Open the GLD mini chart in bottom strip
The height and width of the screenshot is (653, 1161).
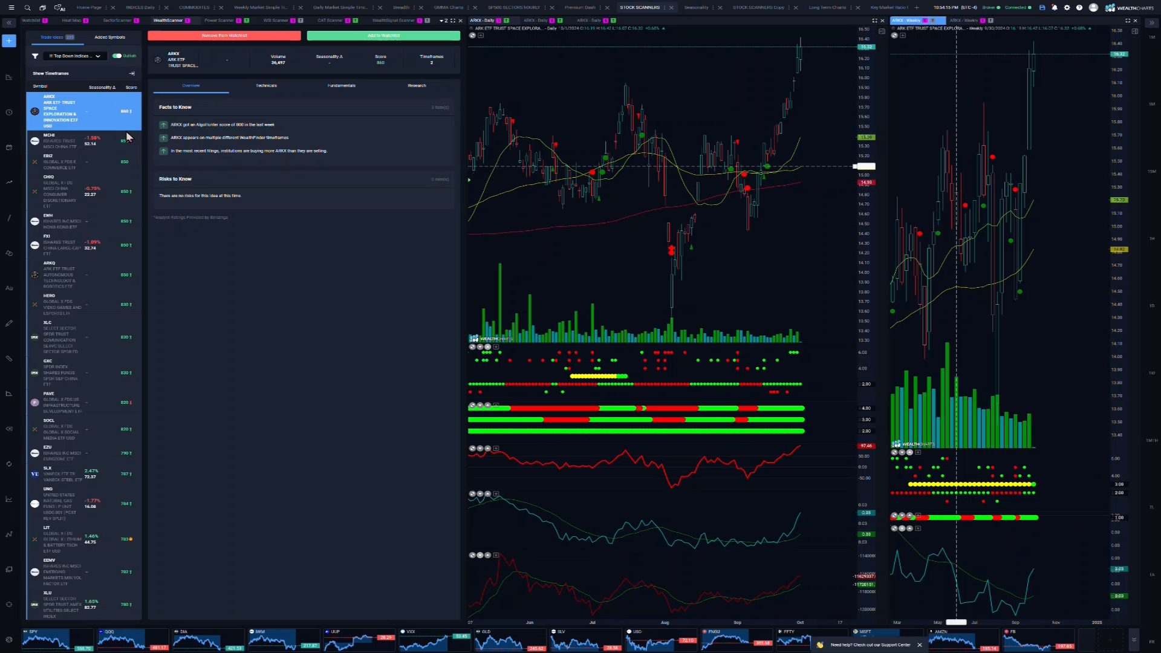[510, 640]
